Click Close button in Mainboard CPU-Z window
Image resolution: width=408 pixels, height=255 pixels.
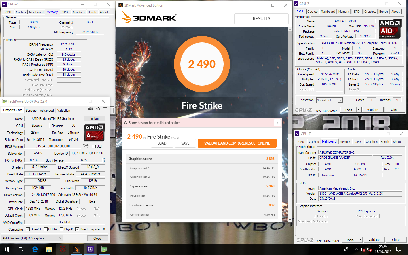click(x=396, y=240)
